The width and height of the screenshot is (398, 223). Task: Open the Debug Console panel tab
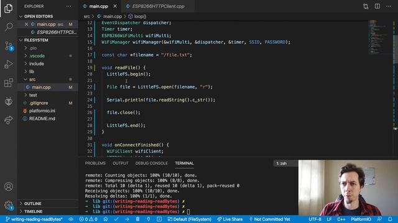[152, 164]
